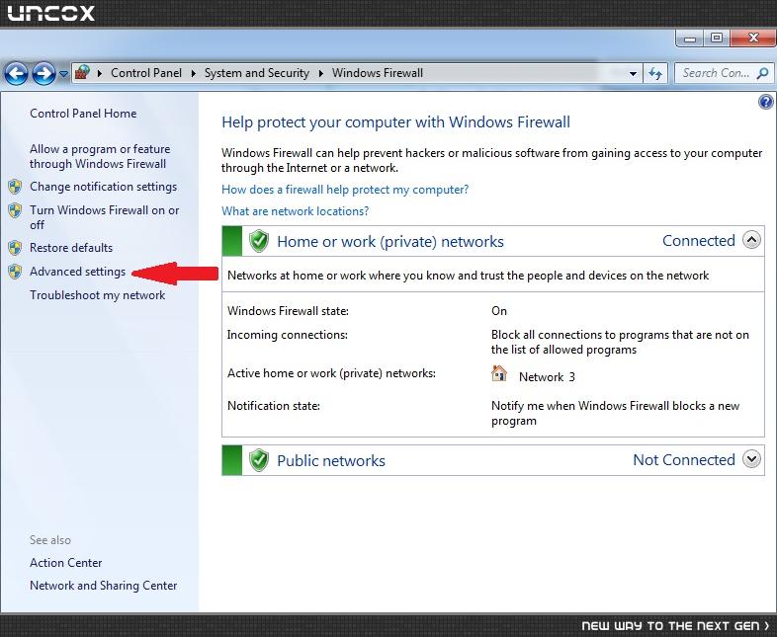Open Troubleshoot my network
Viewport: 777px width, 637px height.
(x=97, y=295)
